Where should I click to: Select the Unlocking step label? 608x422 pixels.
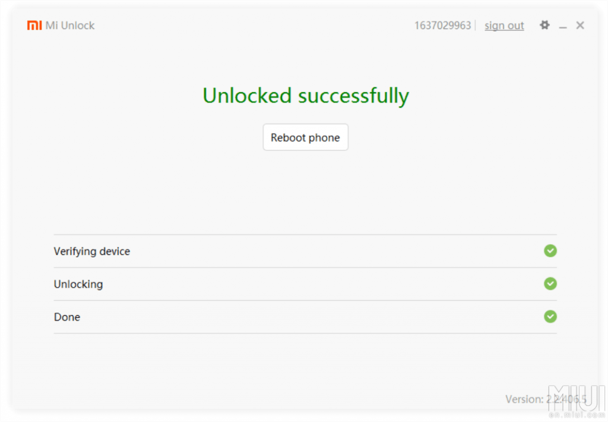coord(78,284)
